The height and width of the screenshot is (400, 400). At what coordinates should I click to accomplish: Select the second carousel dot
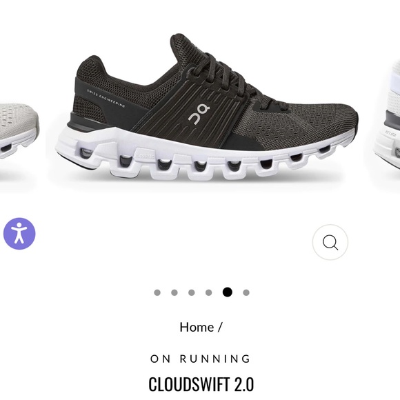pyautogui.click(x=174, y=292)
